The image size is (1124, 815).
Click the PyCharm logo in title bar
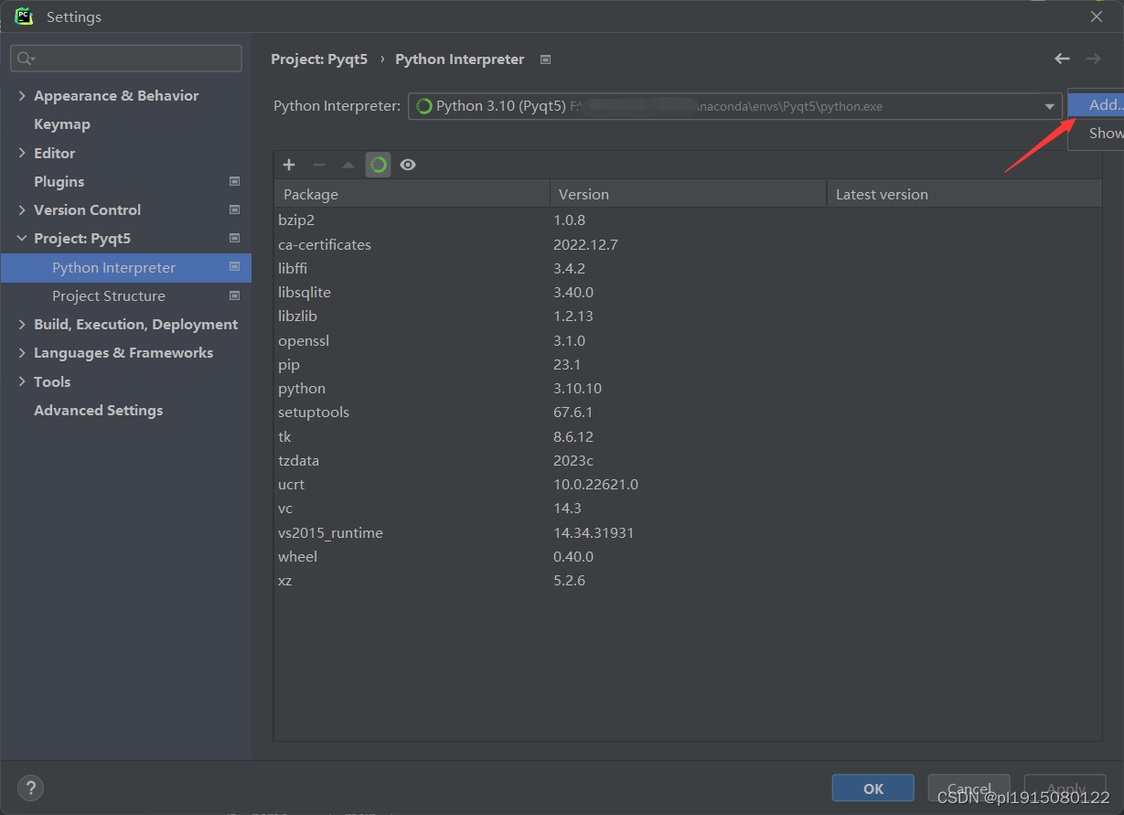24,16
